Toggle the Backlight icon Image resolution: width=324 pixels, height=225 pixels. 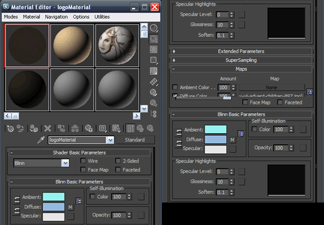point(154,39)
